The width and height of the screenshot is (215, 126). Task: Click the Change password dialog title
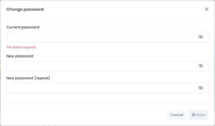[x=25, y=9]
